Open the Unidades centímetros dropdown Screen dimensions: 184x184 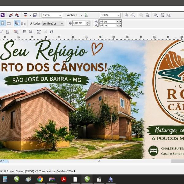tap(53, 24)
